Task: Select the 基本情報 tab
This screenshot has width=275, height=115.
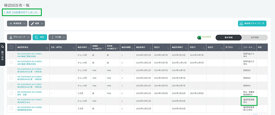Action: coord(229,38)
